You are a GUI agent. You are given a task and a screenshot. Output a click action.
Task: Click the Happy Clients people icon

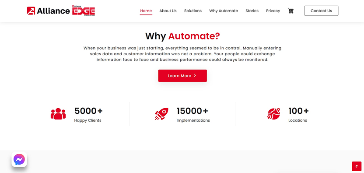[x=58, y=114]
